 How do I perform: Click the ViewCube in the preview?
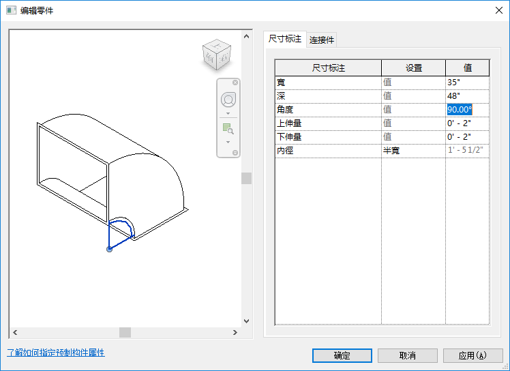[217, 55]
